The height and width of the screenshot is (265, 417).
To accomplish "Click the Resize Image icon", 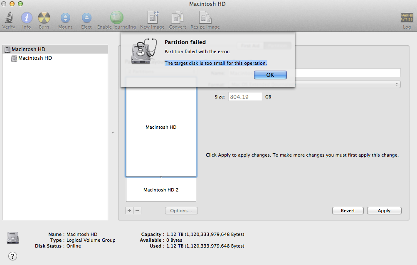I will tap(205, 17).
